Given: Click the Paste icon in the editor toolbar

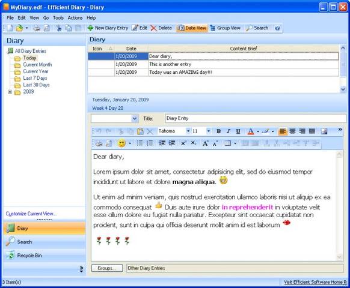Looking at the screenshot, I should pyautogui.click(x=140, y=131).
